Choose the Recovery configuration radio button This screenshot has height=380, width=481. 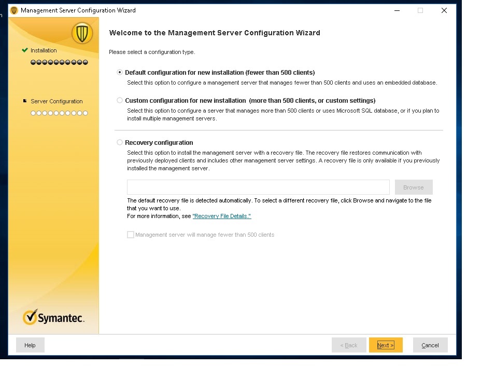[120, 142]
